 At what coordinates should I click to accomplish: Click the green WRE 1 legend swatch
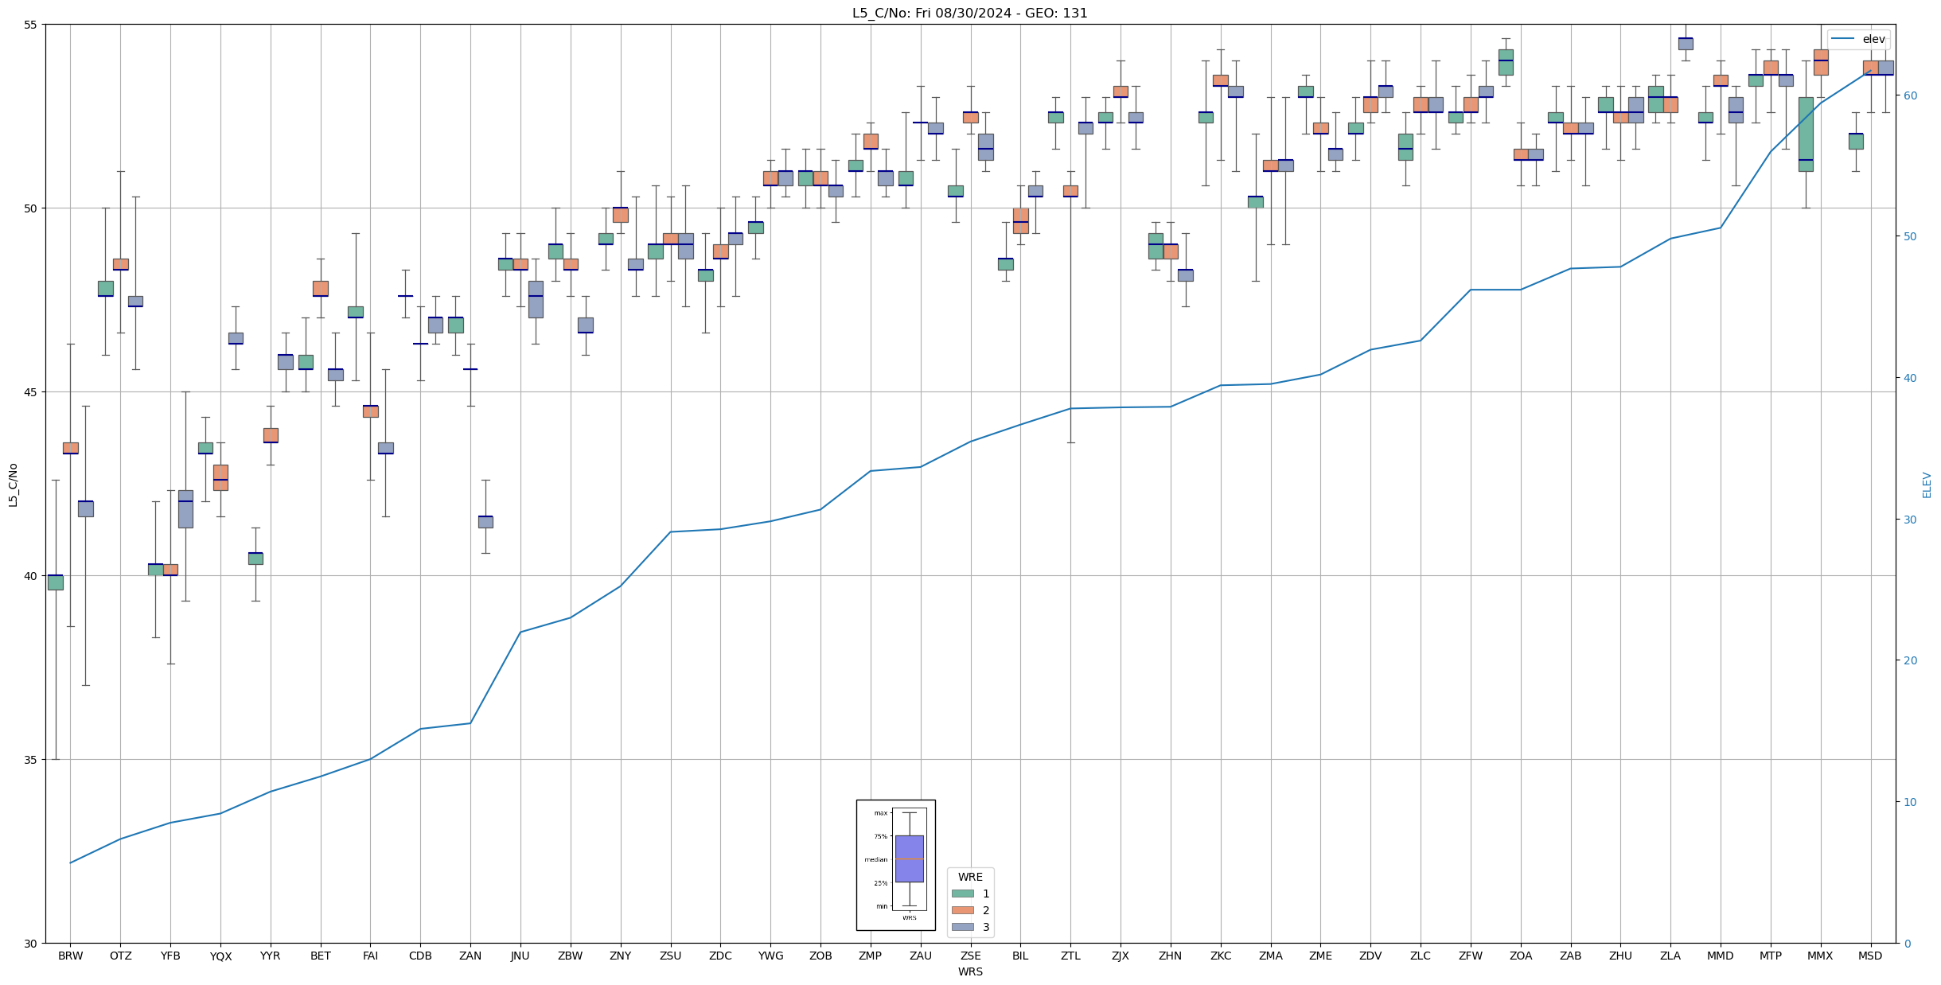tap(962, 894)
